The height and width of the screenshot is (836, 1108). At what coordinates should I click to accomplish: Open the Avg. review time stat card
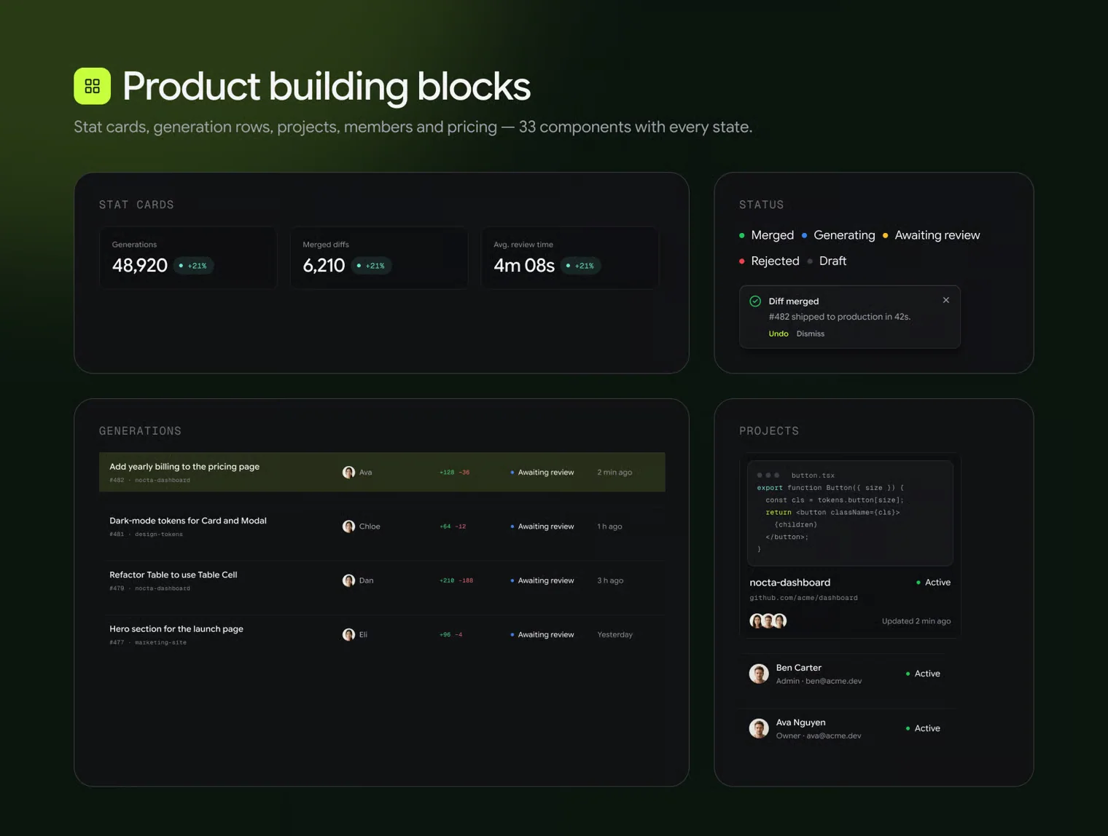point(570,258)
